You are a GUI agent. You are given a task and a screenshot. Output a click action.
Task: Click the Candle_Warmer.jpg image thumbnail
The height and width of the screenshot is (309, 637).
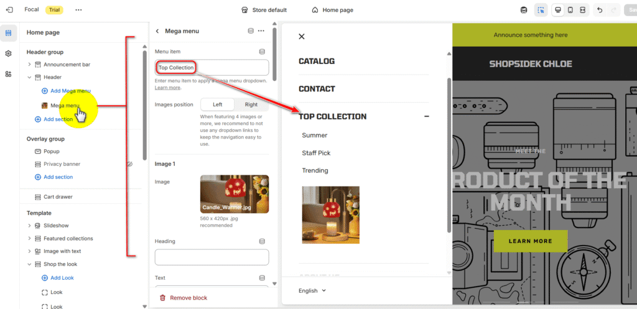point(235,194)
